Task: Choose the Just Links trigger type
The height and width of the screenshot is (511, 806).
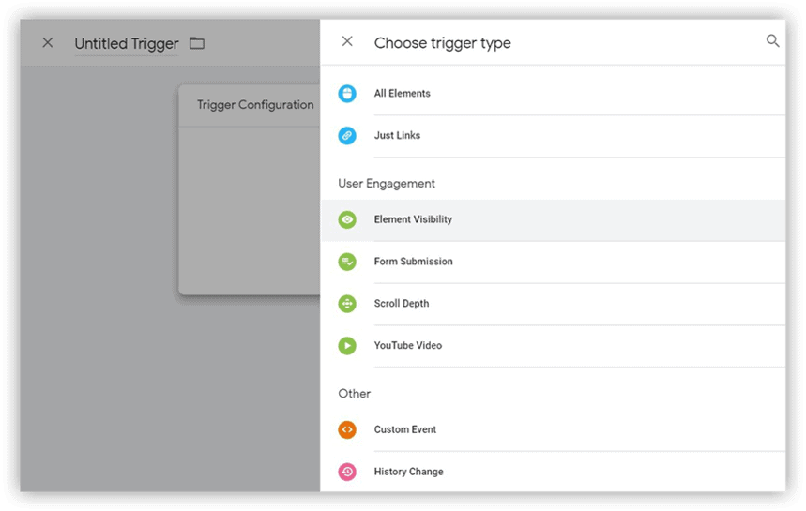Action: [553, 136]
